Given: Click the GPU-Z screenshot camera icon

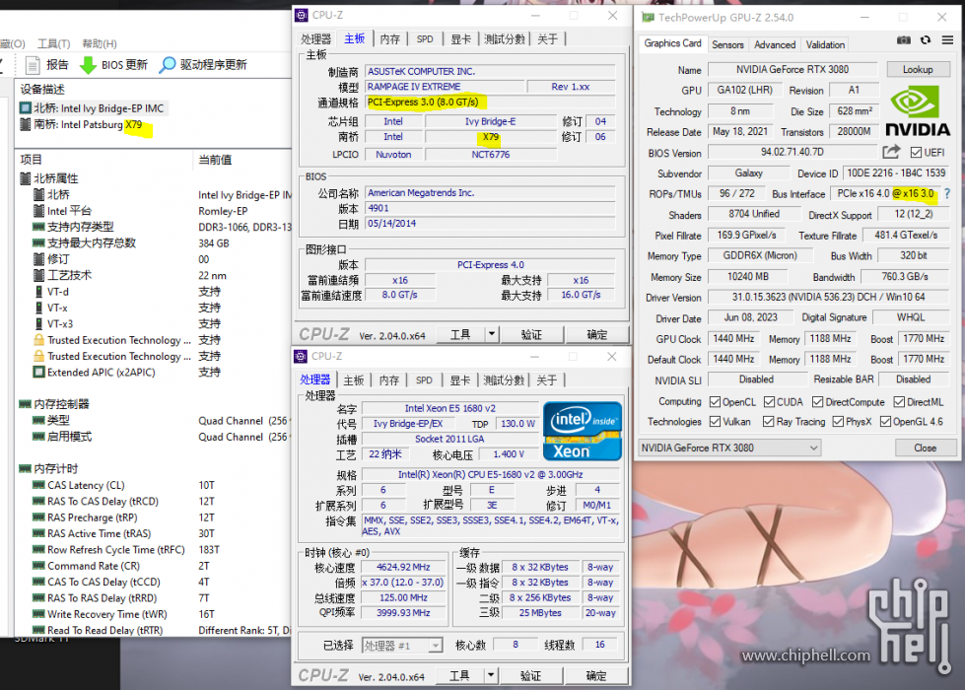Looking at the screenshot, I should click(x=904, y=40).
